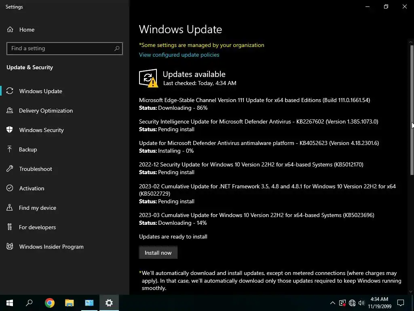The width and height of the screenshot is (414, 311).
Task: Click the vertical scrollbar thumb
Action: point(412,110)
